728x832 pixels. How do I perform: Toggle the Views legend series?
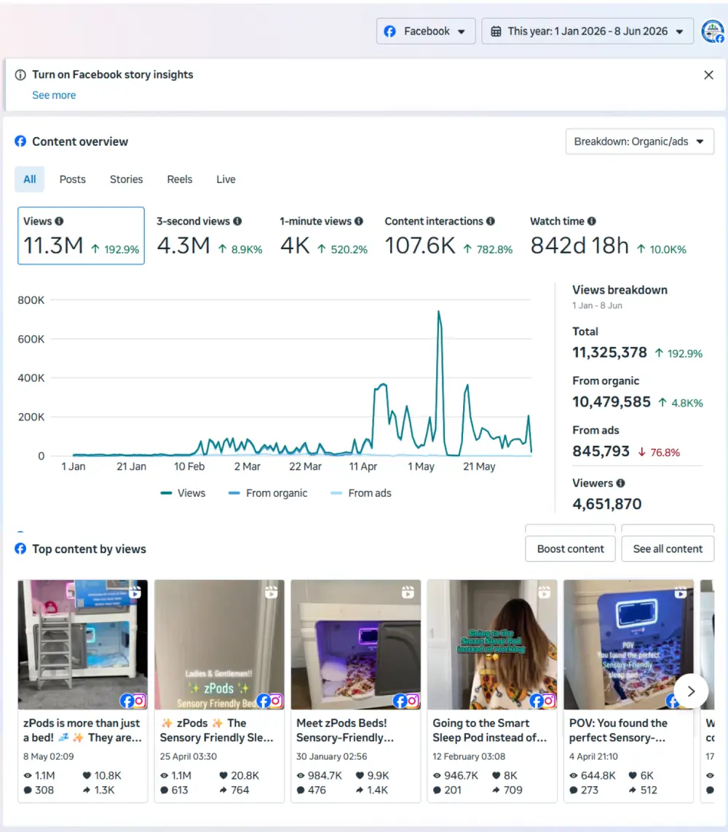[183, 493]
